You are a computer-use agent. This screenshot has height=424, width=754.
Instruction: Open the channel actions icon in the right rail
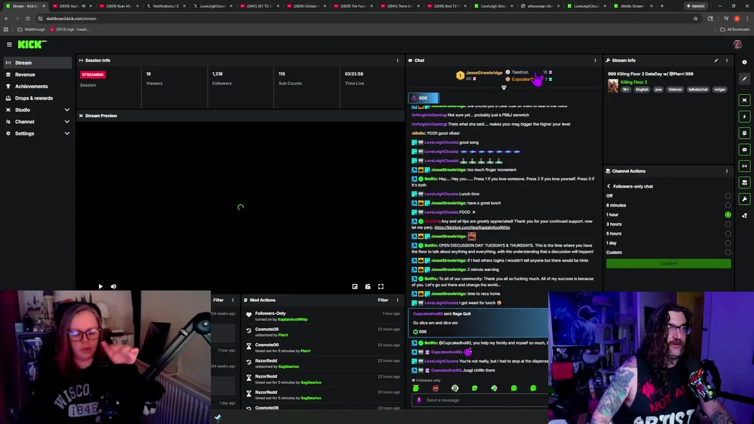(x=745, y=183)
